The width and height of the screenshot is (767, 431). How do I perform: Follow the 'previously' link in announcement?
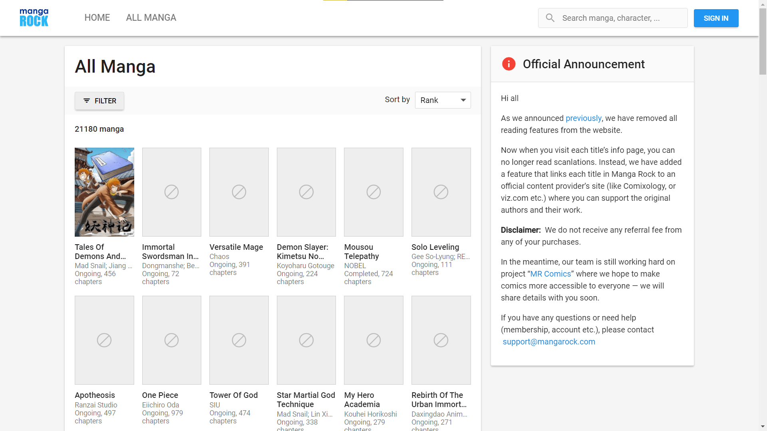pyautogui.click(x=583, y=118)
